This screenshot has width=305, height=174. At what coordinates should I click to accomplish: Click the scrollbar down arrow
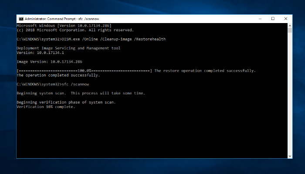[x=290, y=156]
